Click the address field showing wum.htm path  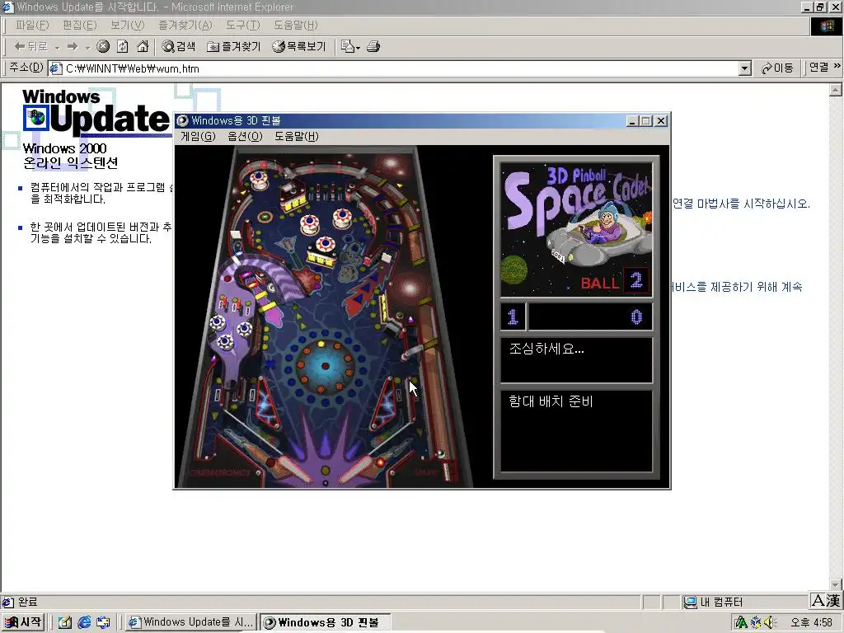click(x=401, y=68)
